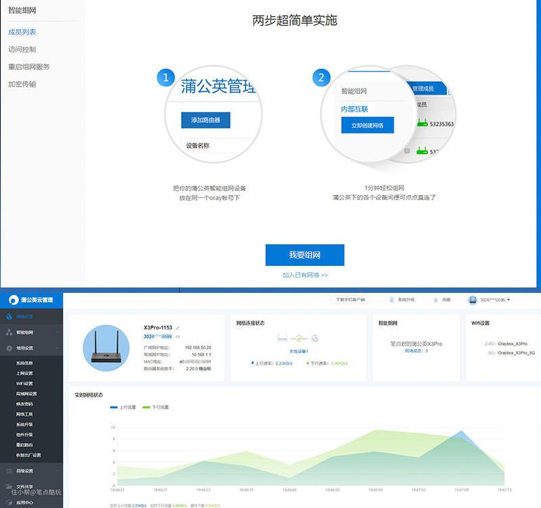Click the network name 笔点君的蒲公英X3Pro
541x508 pixels.
pos(416,344)
